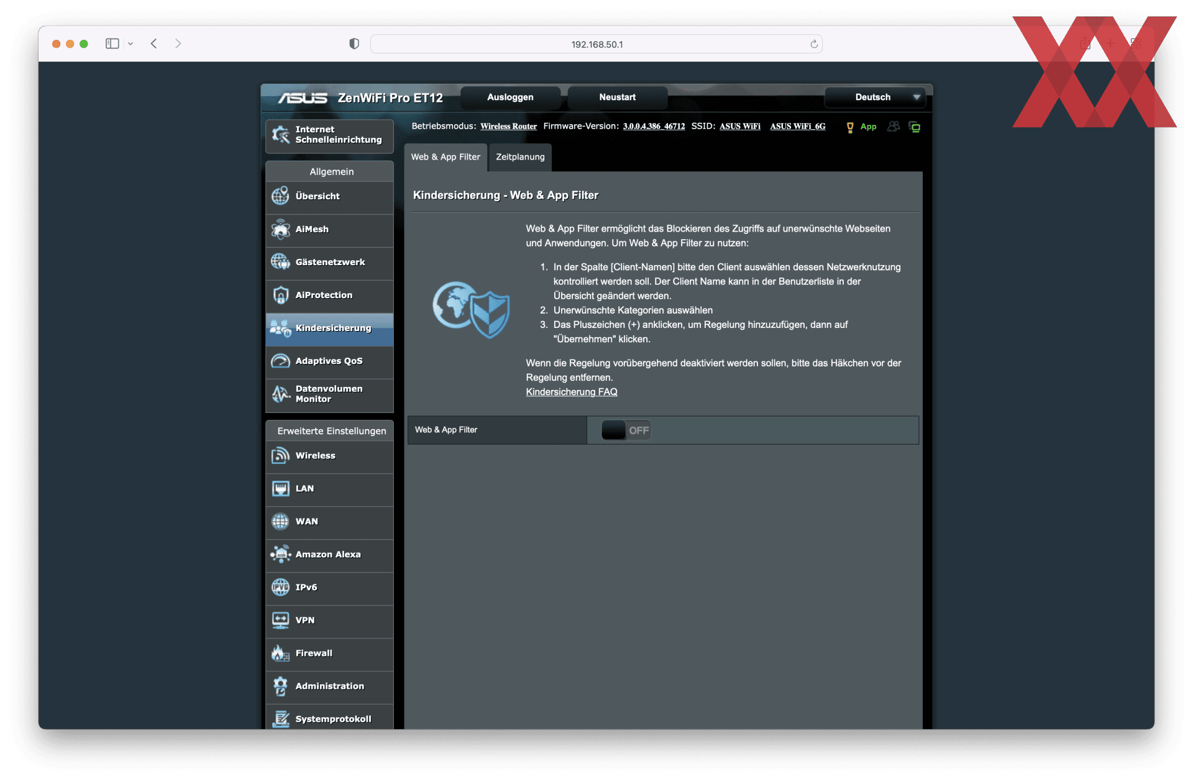The image size is (1193, 780).
Task: Switch to the Web & App Filter tab
Action: coord(446,157)
